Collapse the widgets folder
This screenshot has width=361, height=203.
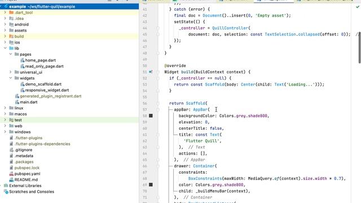coord(11,78)
